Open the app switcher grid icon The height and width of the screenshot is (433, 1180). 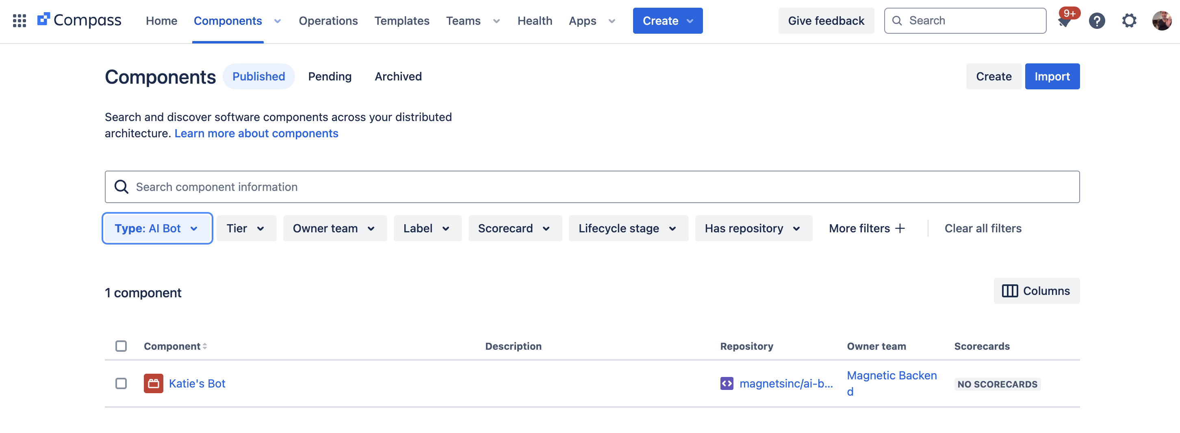tap(19, 21)
